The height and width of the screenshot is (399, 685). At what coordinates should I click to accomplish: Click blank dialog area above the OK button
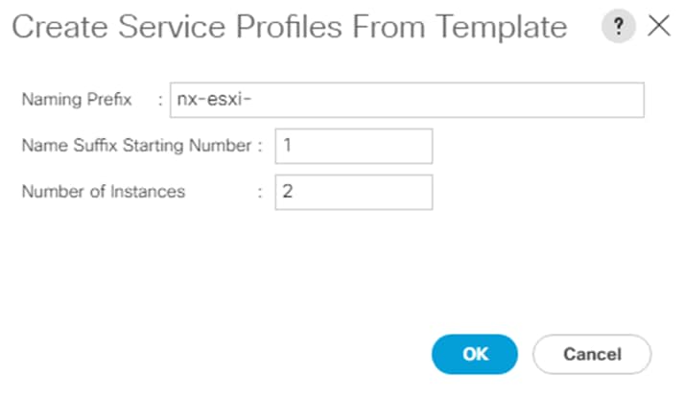coord(475,278)
